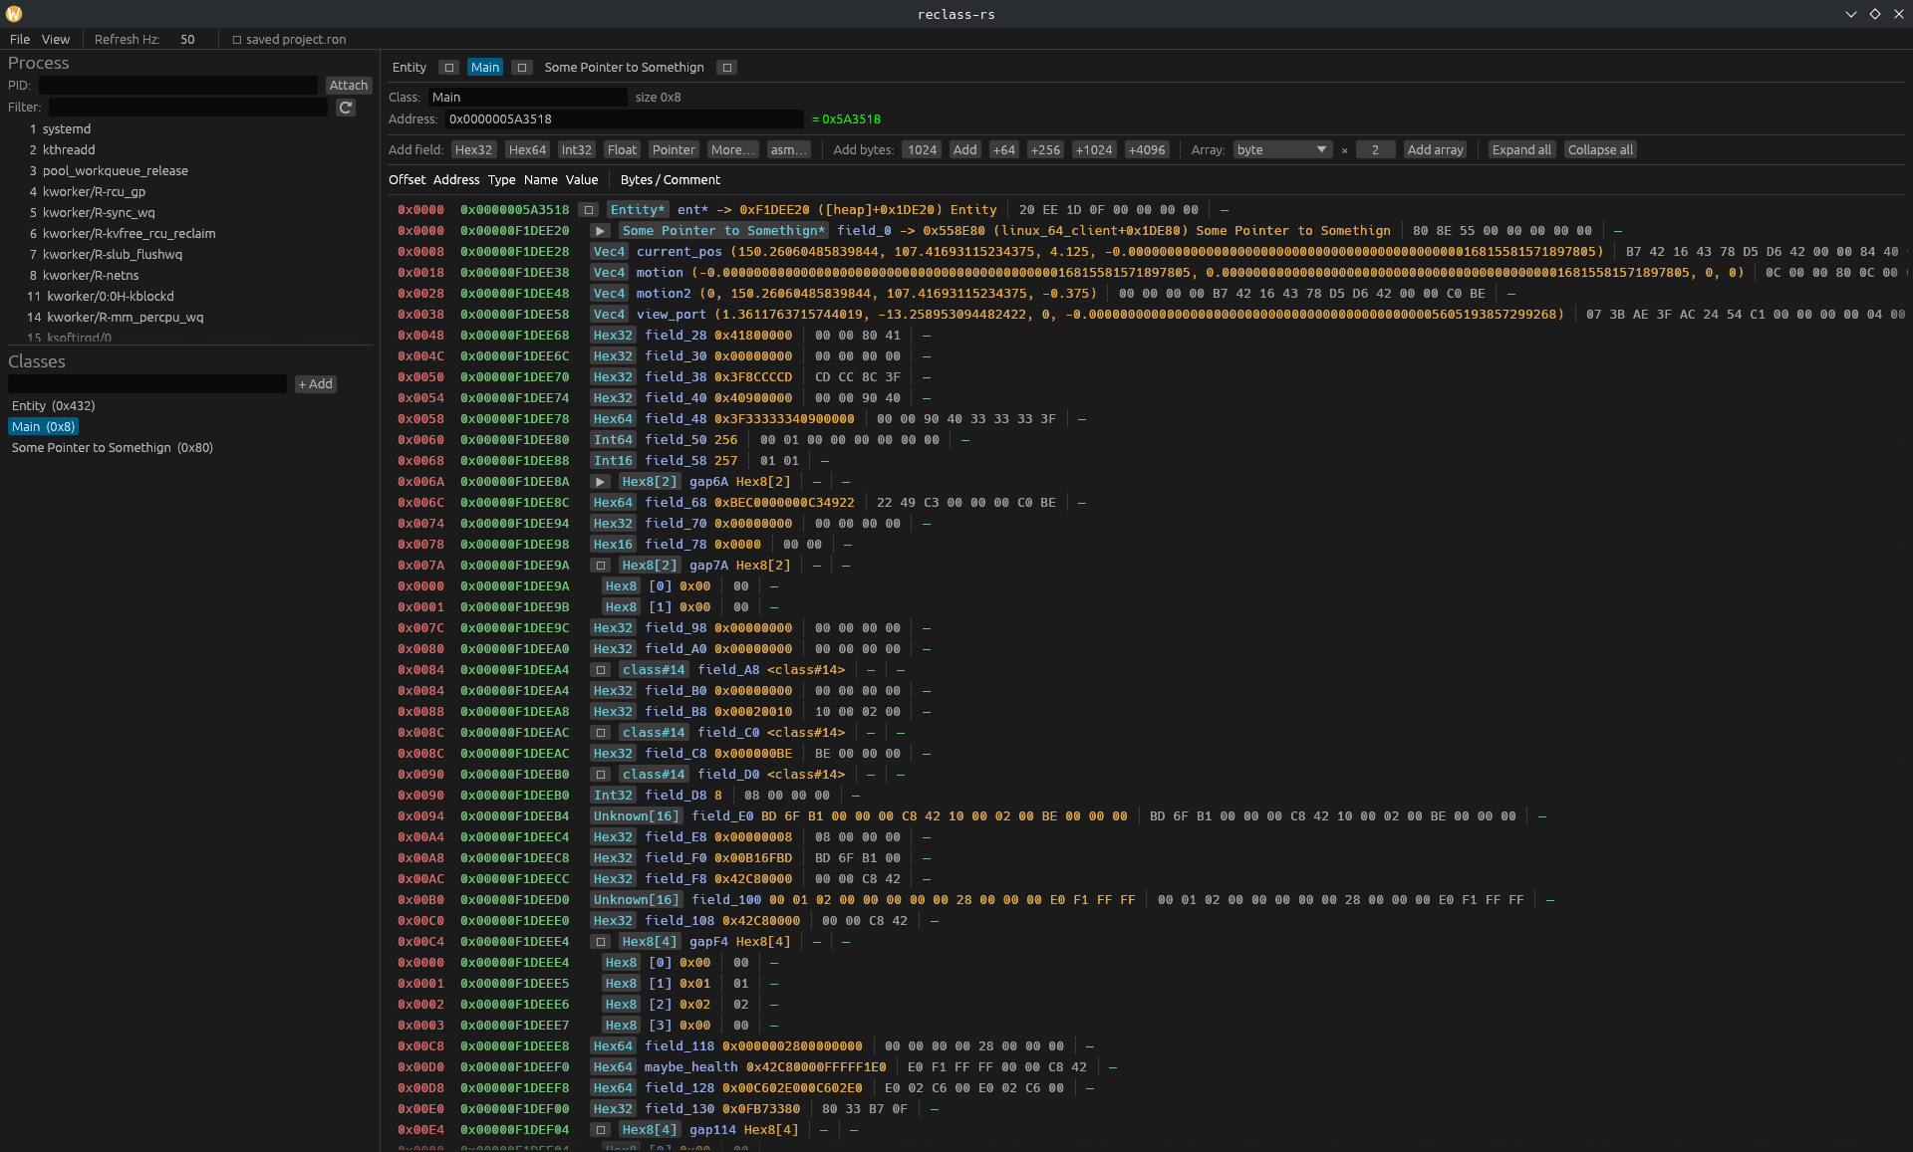Click the Int16 type tag of field_58

click(613, 461)
